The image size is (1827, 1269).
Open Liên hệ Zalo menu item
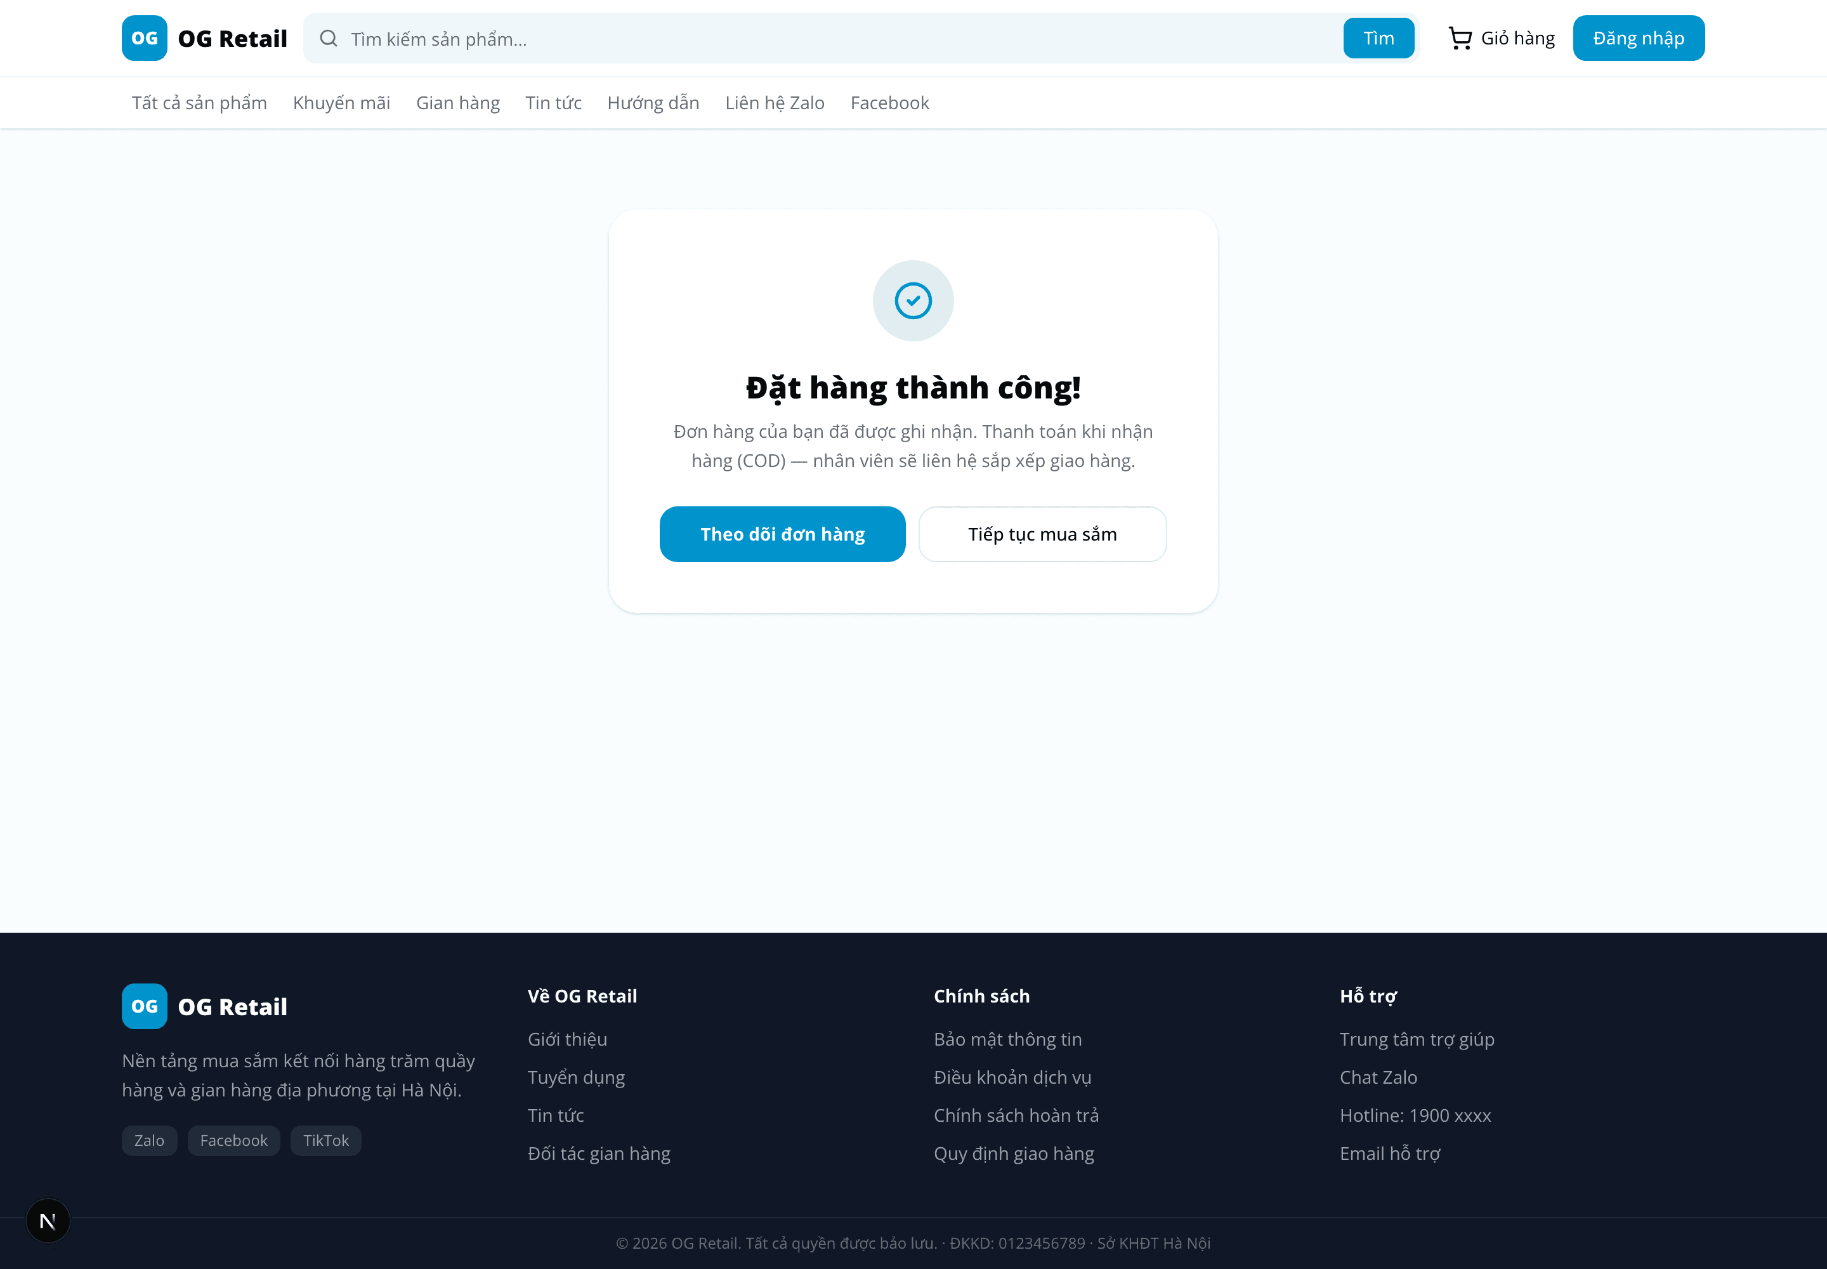(x=775, y=103)
